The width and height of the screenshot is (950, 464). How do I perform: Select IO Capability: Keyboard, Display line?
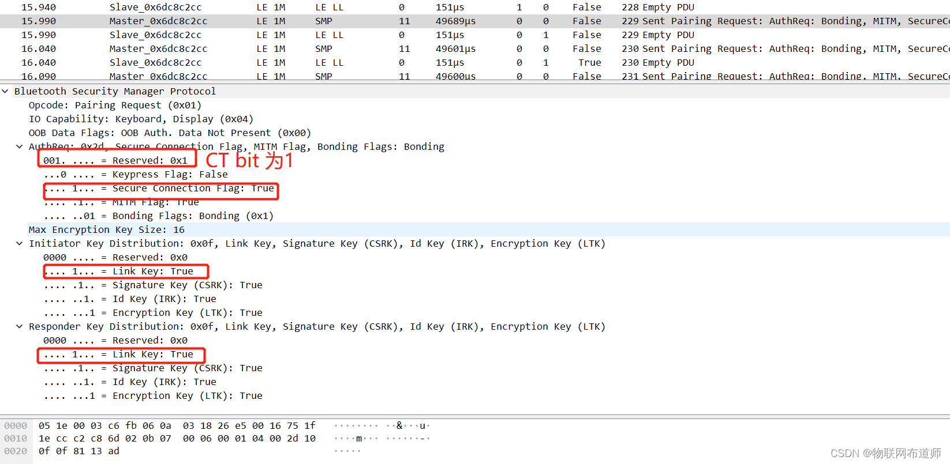pos(141,119)
